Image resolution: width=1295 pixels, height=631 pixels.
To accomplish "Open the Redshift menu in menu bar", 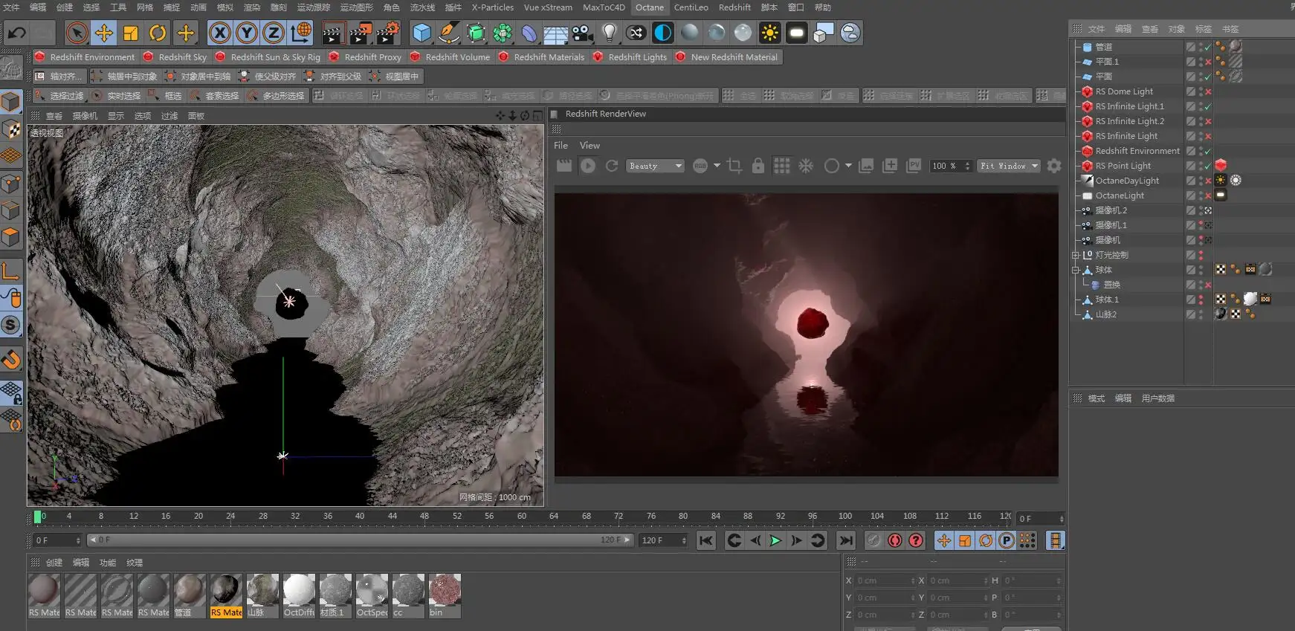I will click(734, 7).
